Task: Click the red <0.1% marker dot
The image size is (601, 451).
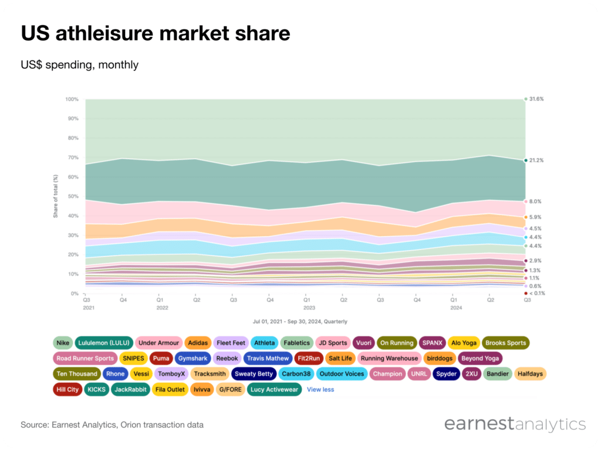Action: pyautogui.click(x=526, y=293)
